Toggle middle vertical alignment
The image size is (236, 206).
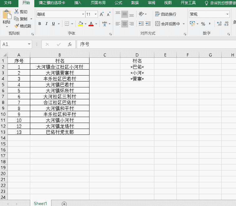coord(125,14)
